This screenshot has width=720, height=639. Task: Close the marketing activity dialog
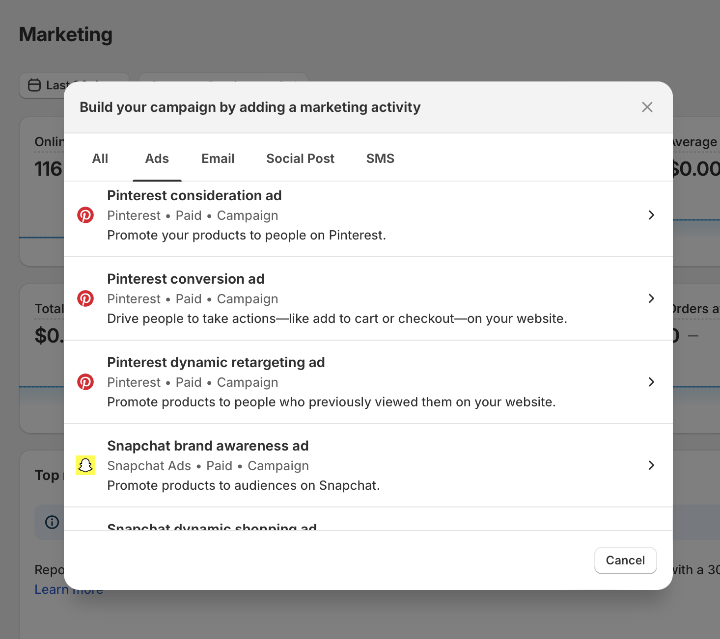647,107
